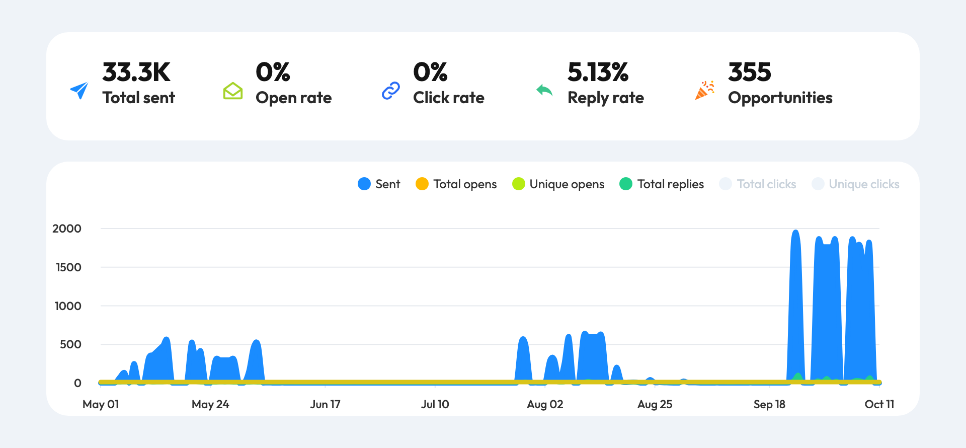Click the lime Unique opens color dot

point(518,184)
